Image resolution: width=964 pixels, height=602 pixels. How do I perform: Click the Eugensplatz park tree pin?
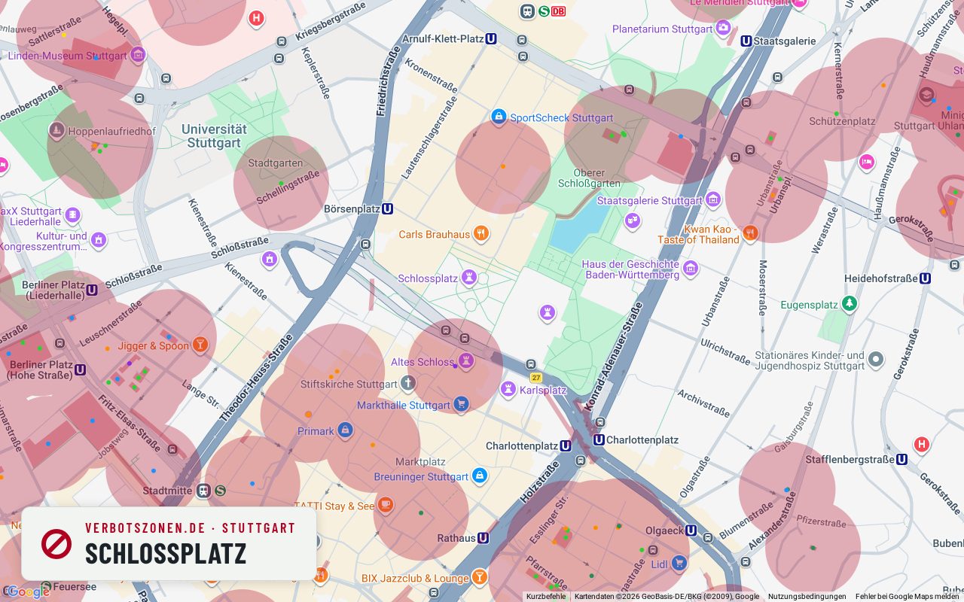(850, 304)
